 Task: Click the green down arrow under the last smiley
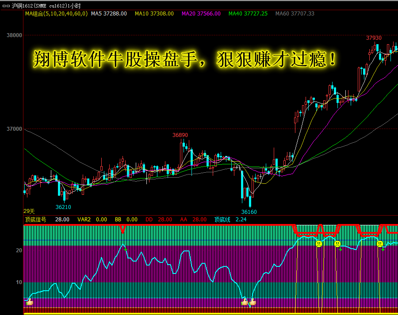(x=383, y=250)
